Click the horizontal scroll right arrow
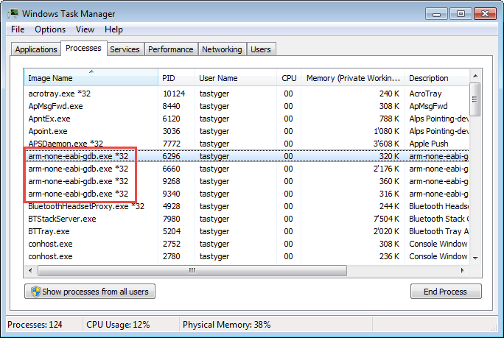This screenshot has width=504, height=338. (x=463, y=270)
